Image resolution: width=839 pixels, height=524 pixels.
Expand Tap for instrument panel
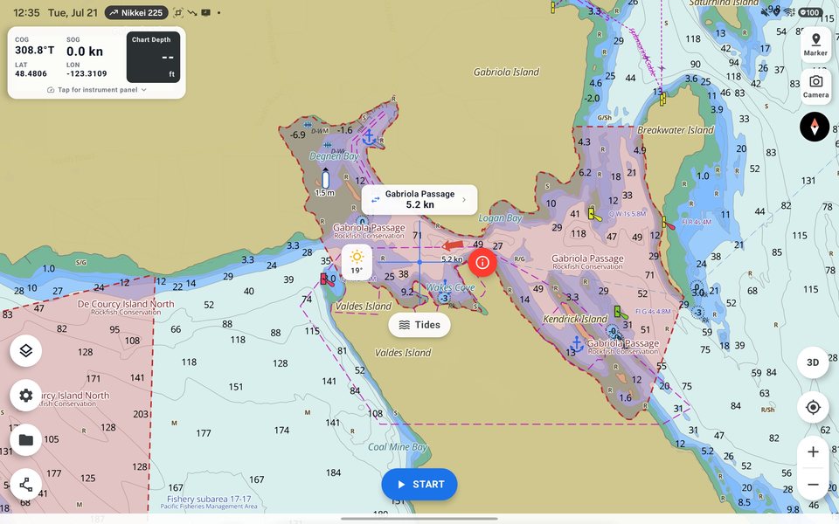97,90
